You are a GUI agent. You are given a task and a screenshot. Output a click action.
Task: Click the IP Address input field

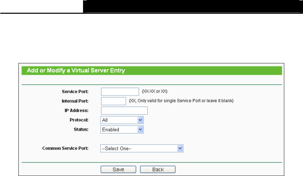[124, 110]
